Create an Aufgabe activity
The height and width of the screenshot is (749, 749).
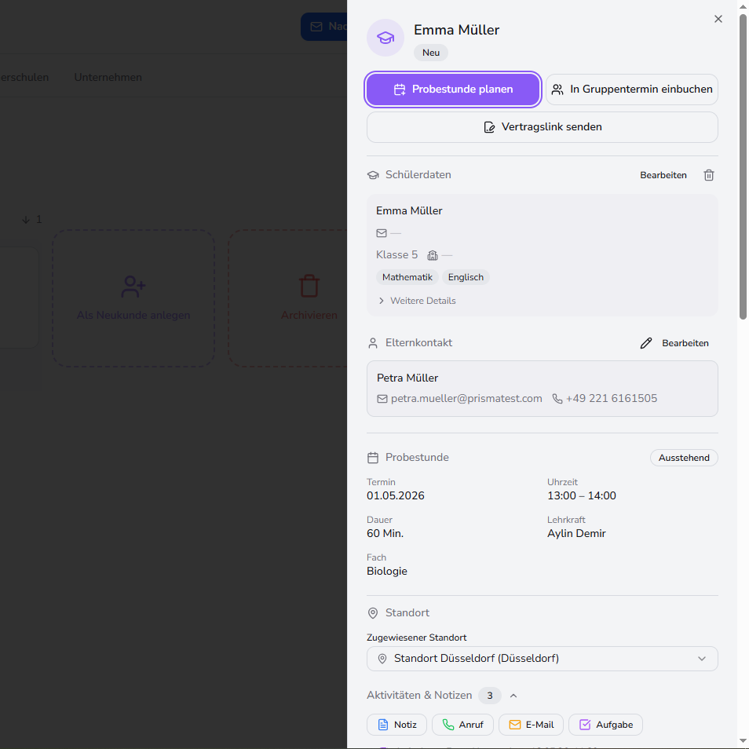(x=605, y=725)
